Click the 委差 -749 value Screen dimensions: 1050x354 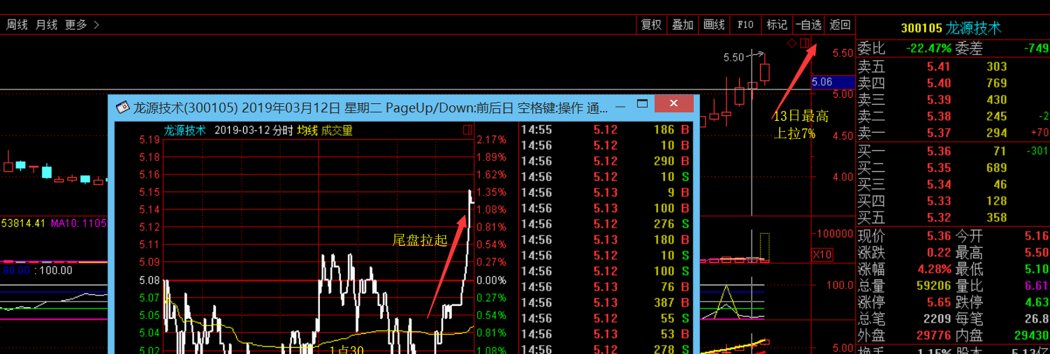point(1035,48)
